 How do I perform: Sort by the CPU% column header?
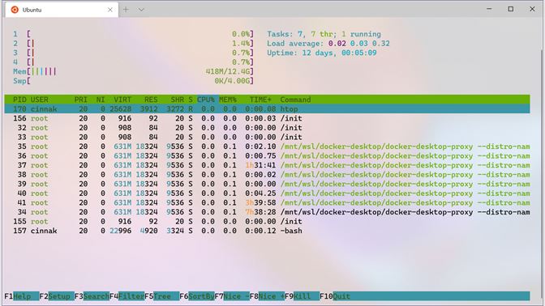point(206,100)
